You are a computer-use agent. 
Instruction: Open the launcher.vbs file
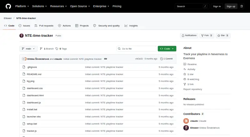click(x=34, y=117)
